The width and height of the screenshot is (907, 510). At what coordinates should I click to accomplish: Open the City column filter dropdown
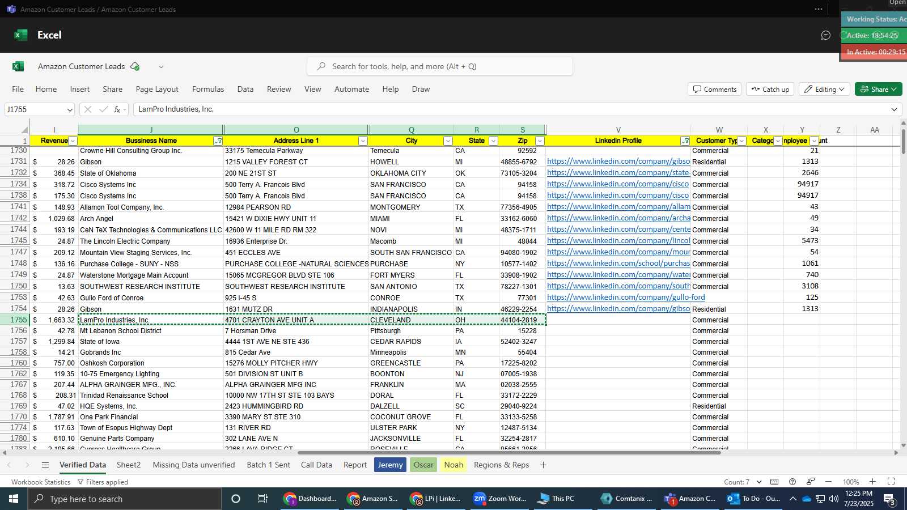pos(448,141)
